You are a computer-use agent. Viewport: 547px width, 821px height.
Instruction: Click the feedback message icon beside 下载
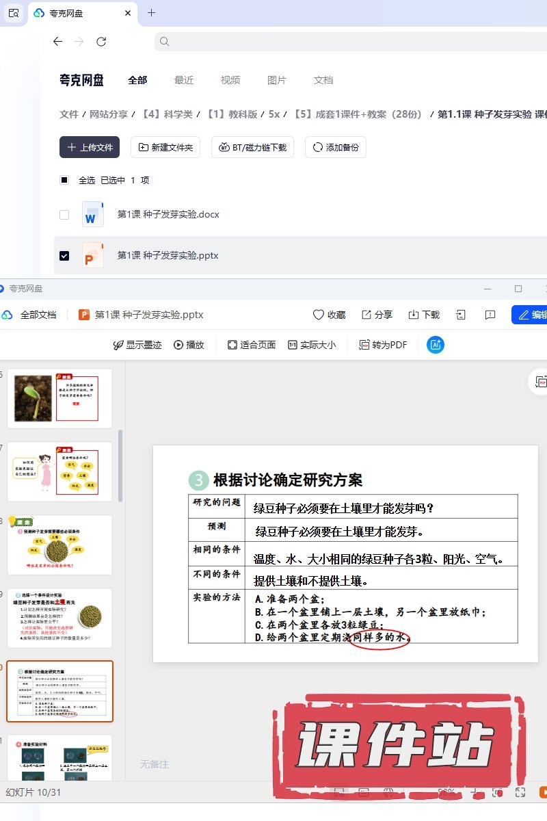point(490,315)
